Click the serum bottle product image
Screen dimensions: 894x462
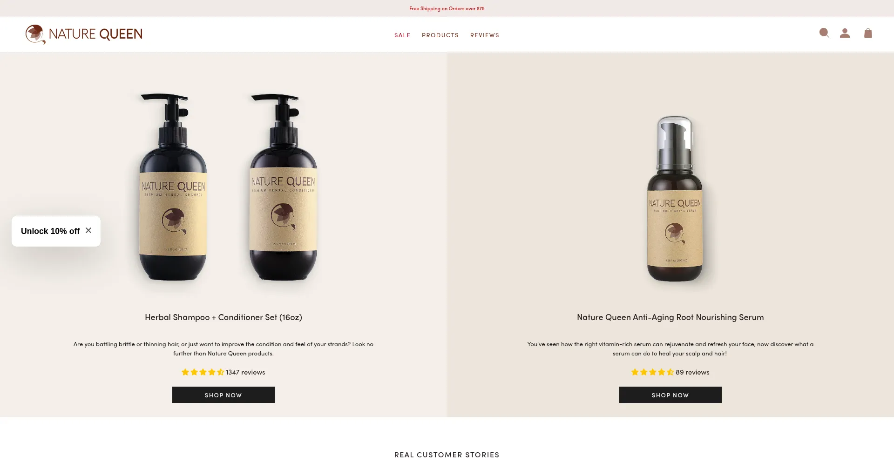click(675, 199)
